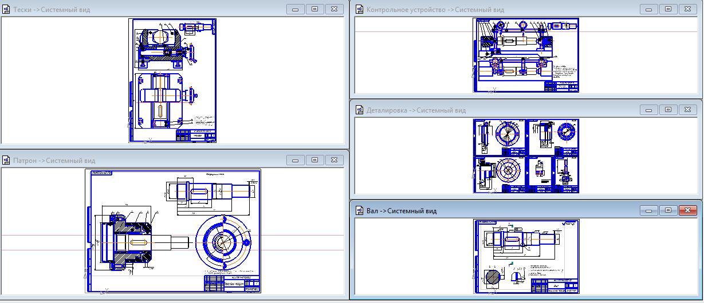704x303 pixels.
Task: Click the Контрольное устройство title text
Action: point(435,10)
